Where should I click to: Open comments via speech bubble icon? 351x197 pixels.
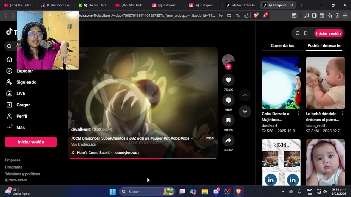tap(228, 100)
